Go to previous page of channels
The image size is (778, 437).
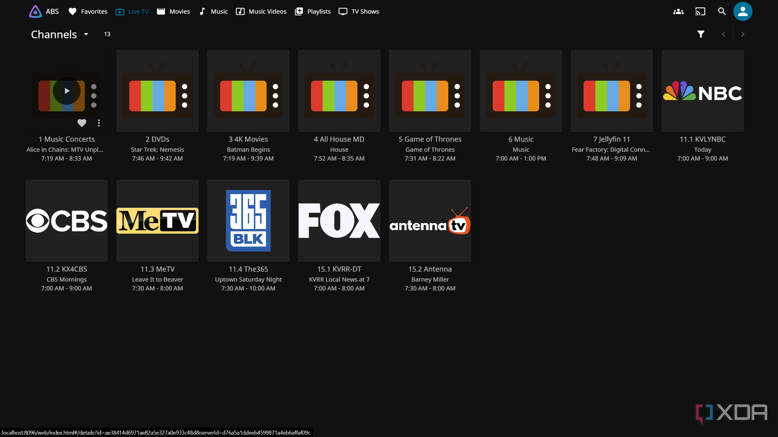click(x=724, y=34)
